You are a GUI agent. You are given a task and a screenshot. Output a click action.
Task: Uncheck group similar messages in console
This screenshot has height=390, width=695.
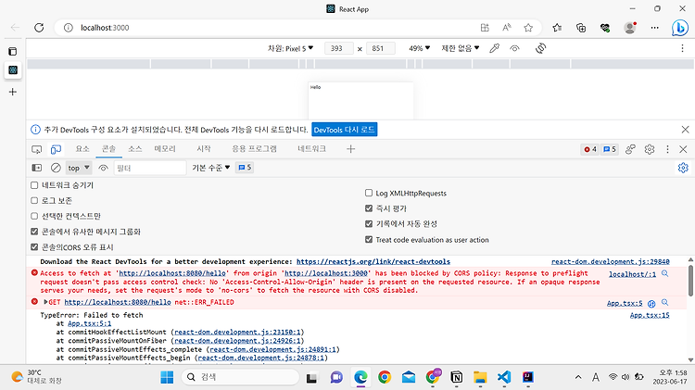[34, 232]
